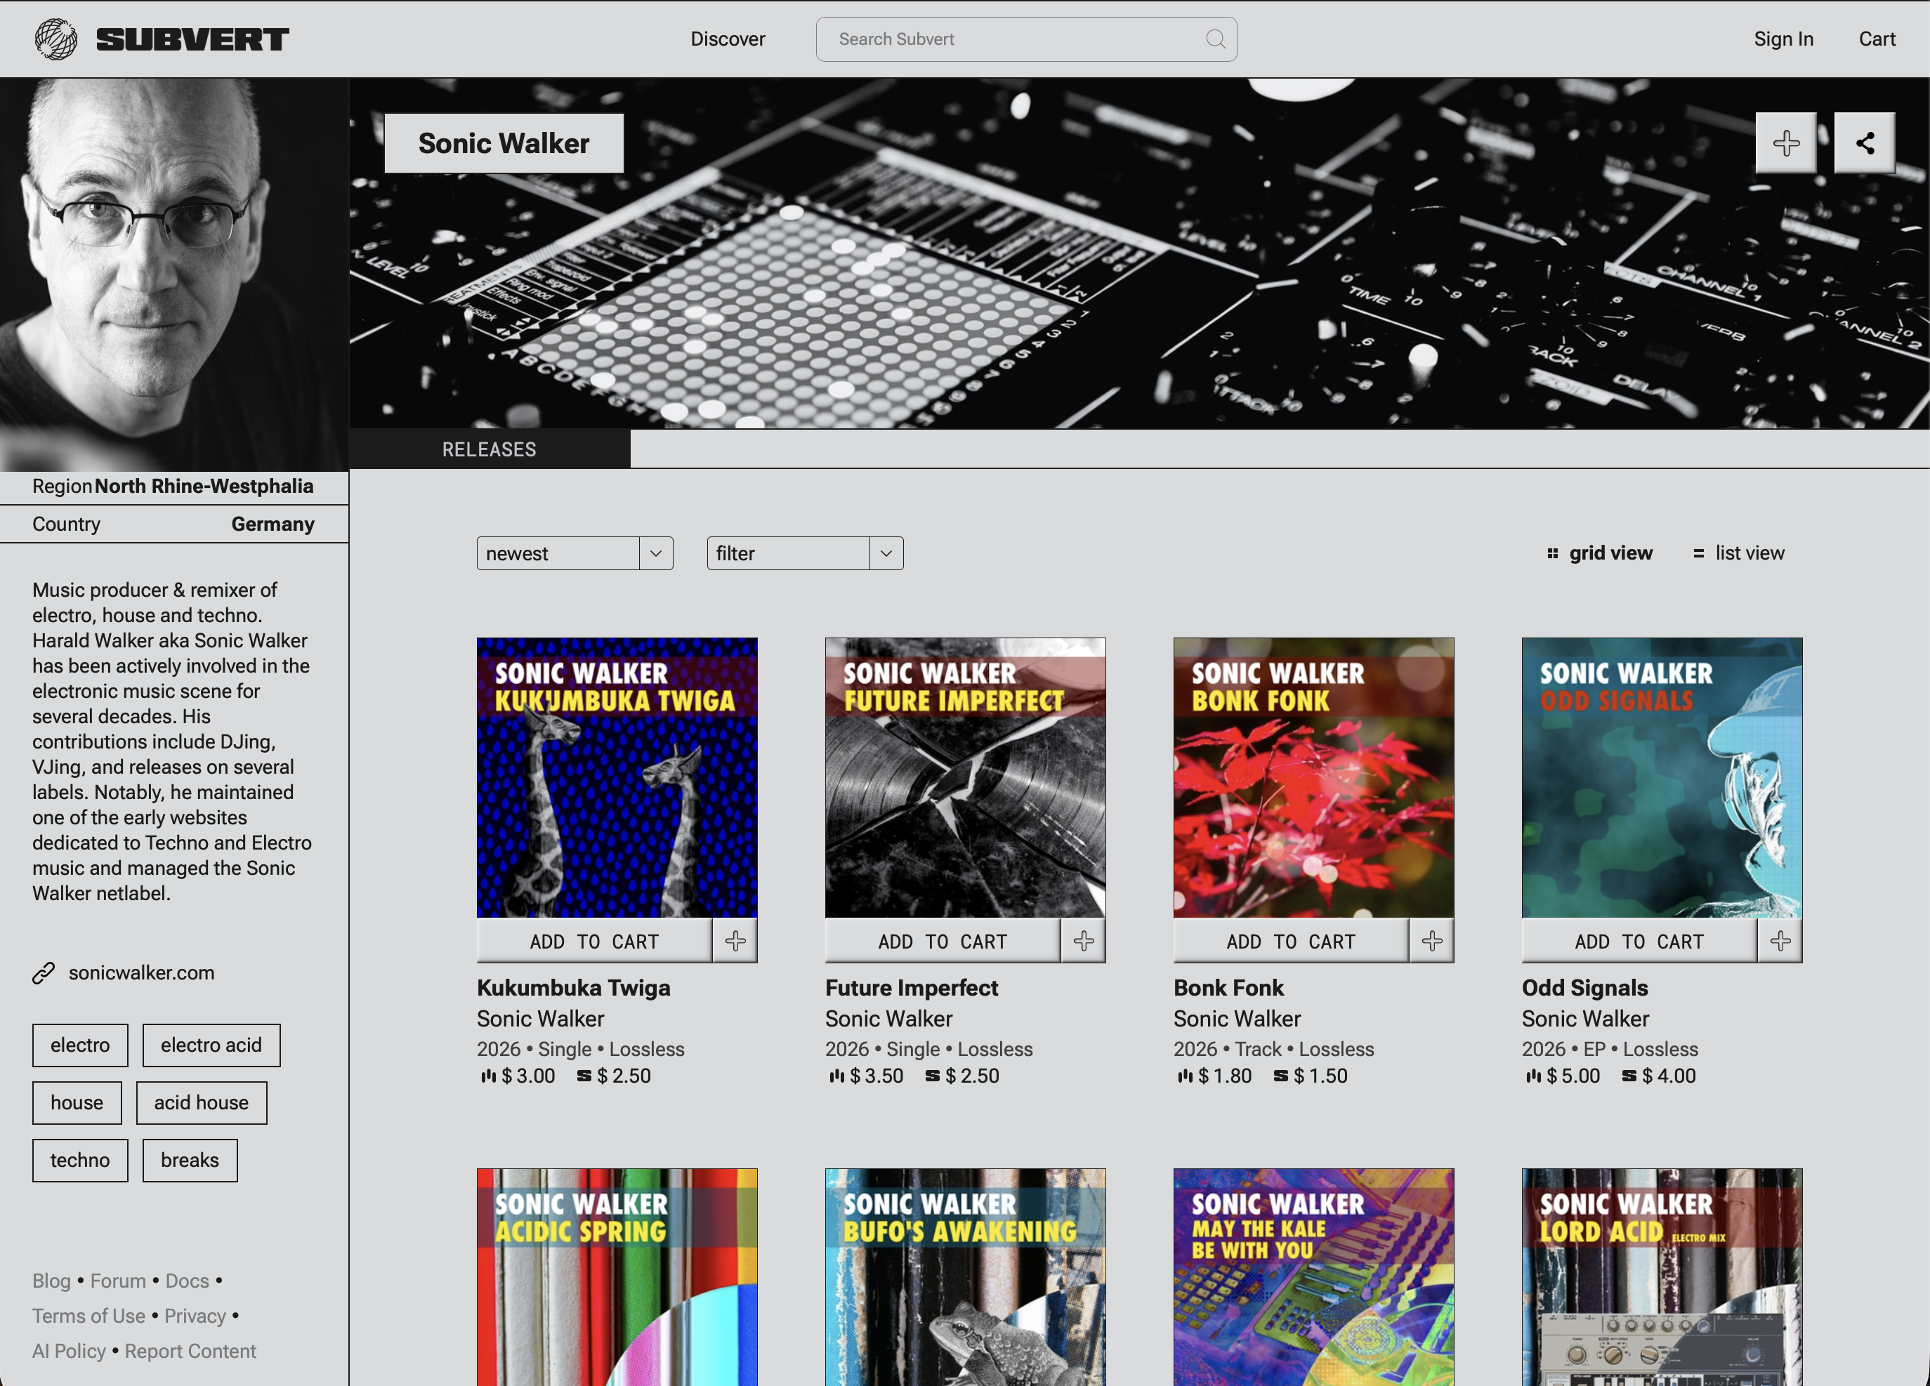
Task: Open the Sign In page
Action: tap(1784, 39)
